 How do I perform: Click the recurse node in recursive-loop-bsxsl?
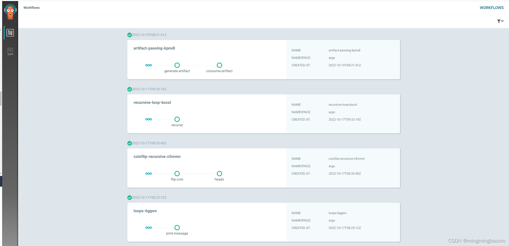click(177, 119)
